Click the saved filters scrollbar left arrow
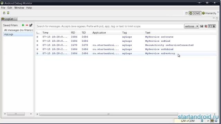This screenshot has width=221, height=124. click(x=5, y=114)
